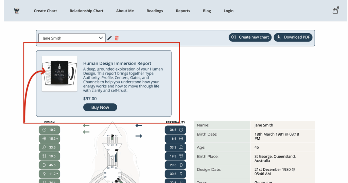Click Personality Sun 36.6 pill
The image size is (348, 183).
[x=175, y=130]
